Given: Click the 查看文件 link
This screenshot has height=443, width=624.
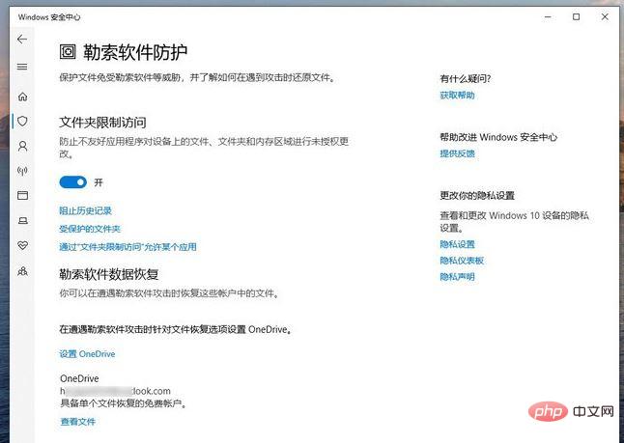Looking at the screenshot, I should tap(78, 422).
